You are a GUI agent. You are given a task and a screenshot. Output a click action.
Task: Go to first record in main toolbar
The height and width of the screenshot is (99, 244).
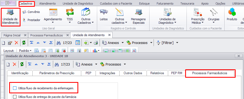click(x=32, y=43)
